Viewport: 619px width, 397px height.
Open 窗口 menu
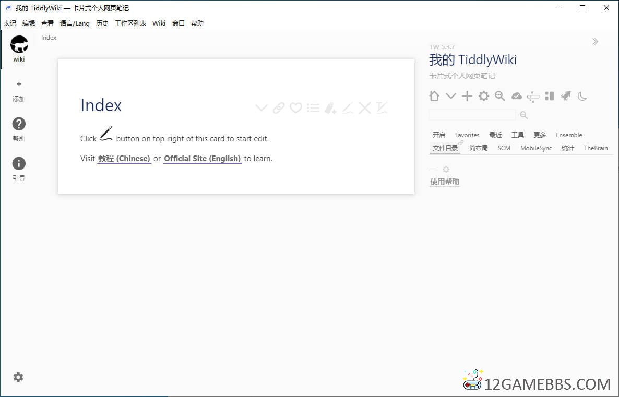(x=178, y=23)
